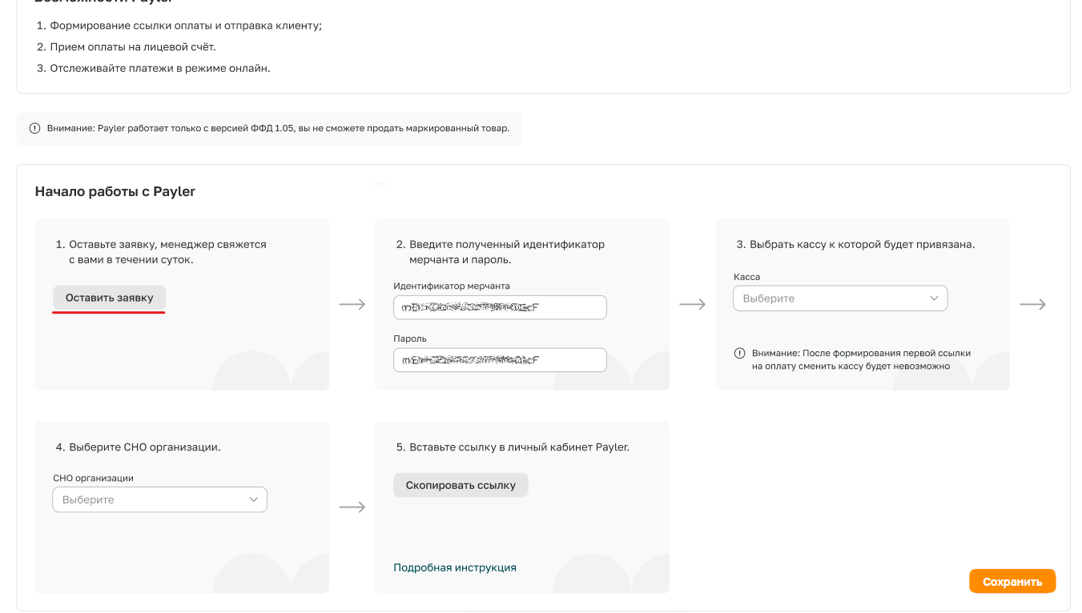Click the Оставить заявку button

point(109,298)
